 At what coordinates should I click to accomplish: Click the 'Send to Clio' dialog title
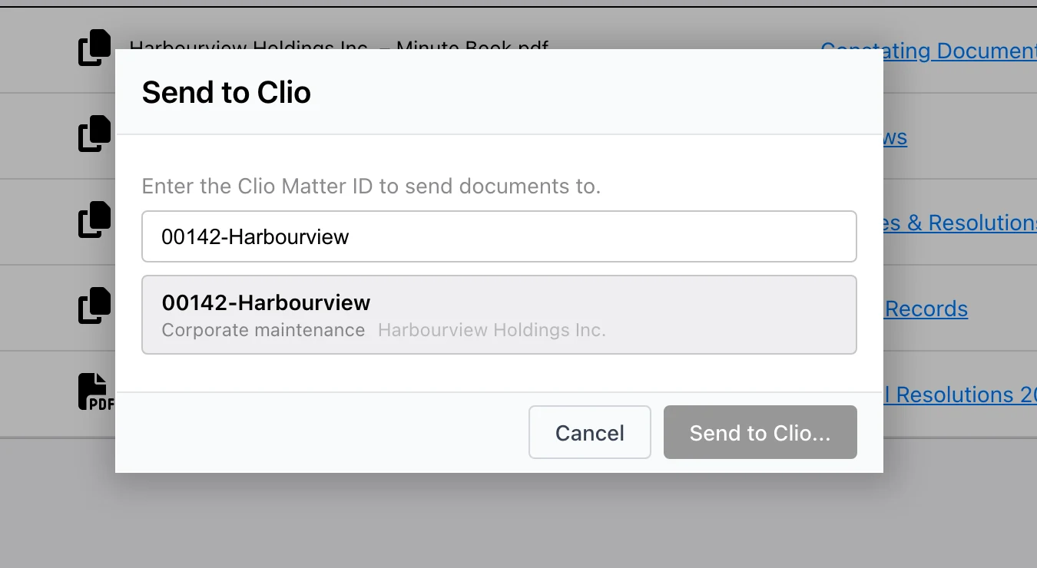click(x=227, y=92)
